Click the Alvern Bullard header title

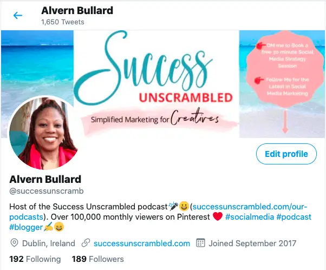tap(77, 11)
